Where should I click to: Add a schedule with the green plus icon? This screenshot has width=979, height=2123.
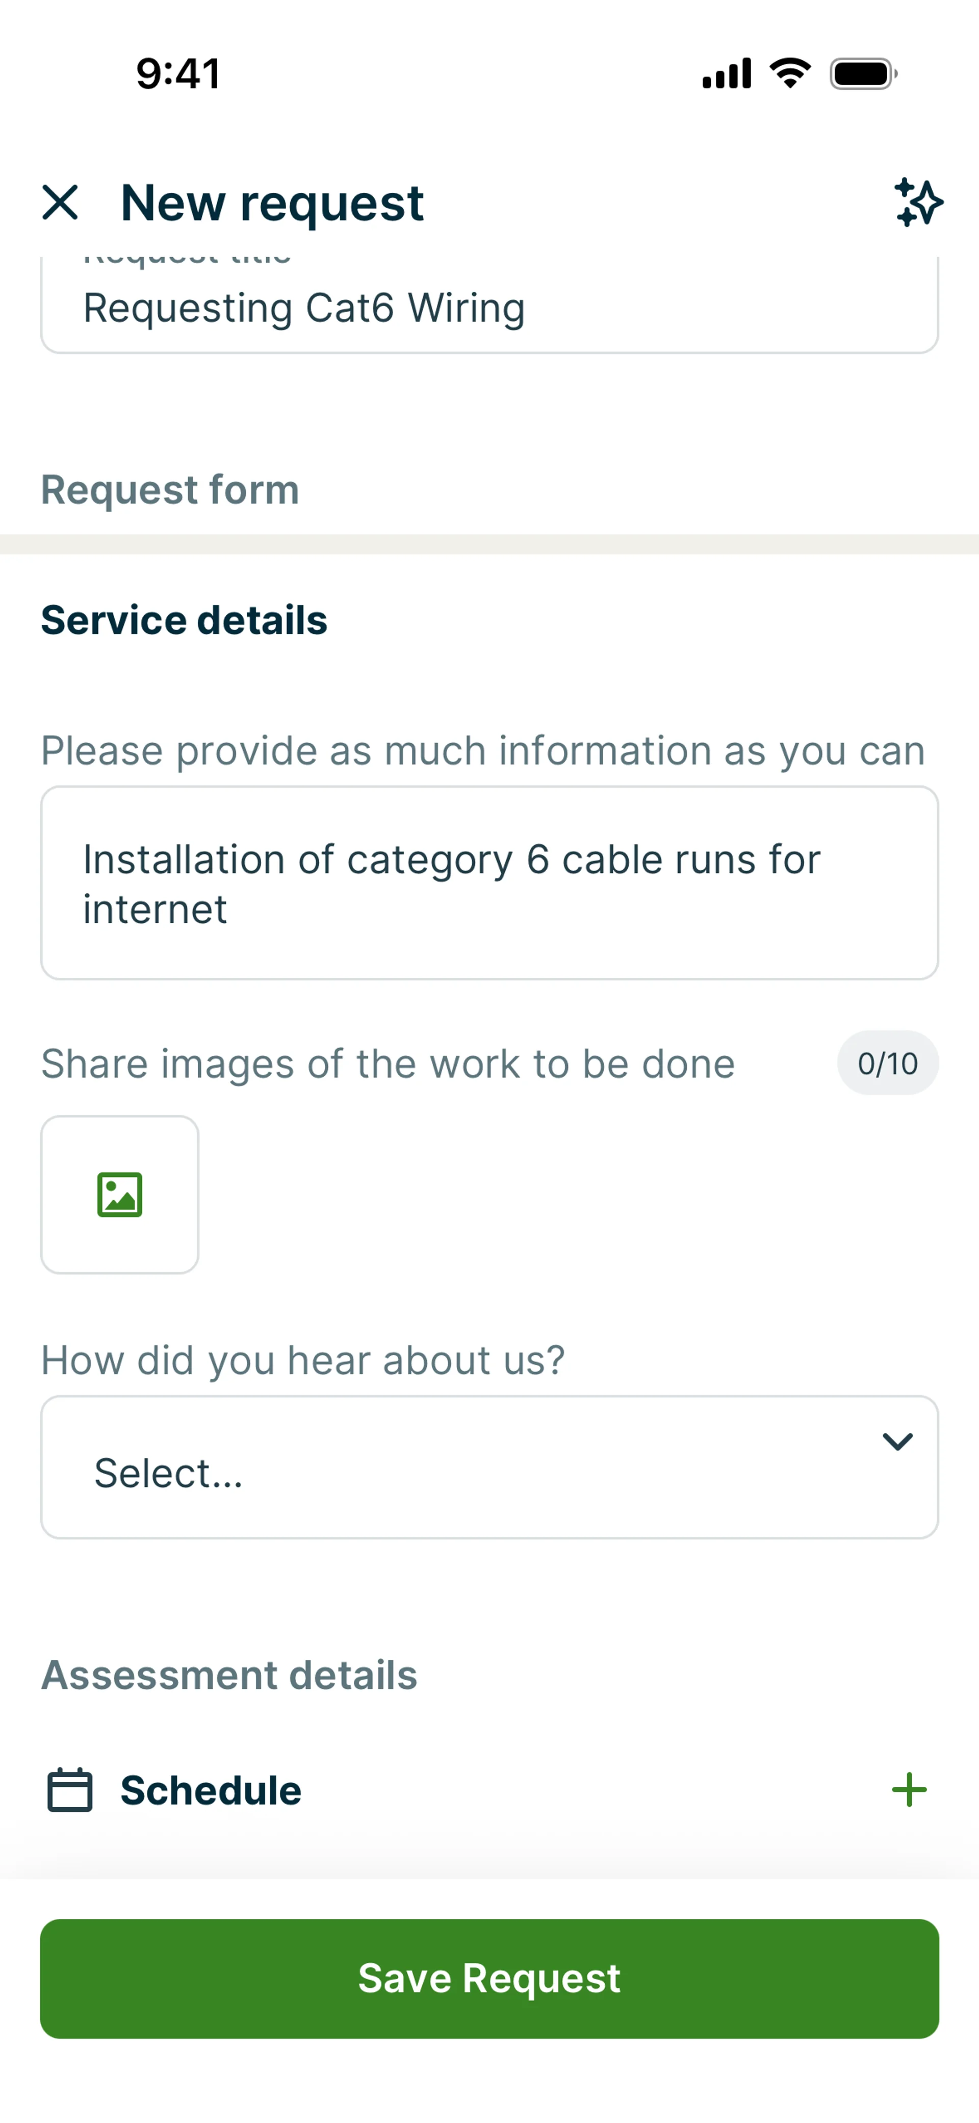coord(909,1790)
